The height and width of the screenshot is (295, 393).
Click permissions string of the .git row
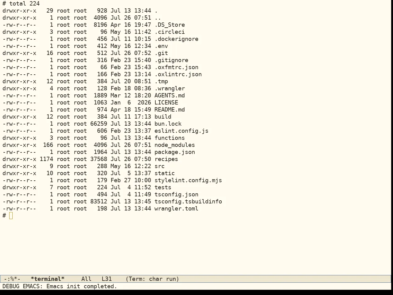19,53
